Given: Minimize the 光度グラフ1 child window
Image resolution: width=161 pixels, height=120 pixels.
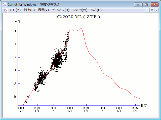Looking at the screenshot, I should 147,10.
